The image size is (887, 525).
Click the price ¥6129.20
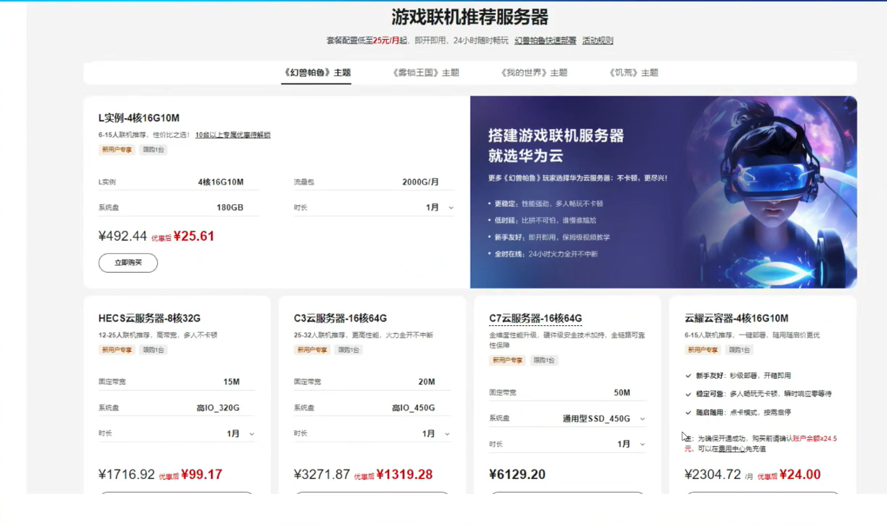[x=517, y=475]
